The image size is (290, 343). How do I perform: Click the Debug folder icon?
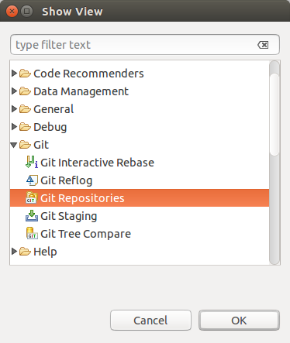click(25, 127)
